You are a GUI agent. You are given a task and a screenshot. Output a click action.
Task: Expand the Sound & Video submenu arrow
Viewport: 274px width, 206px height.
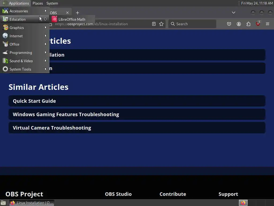(x=45, y=61)
